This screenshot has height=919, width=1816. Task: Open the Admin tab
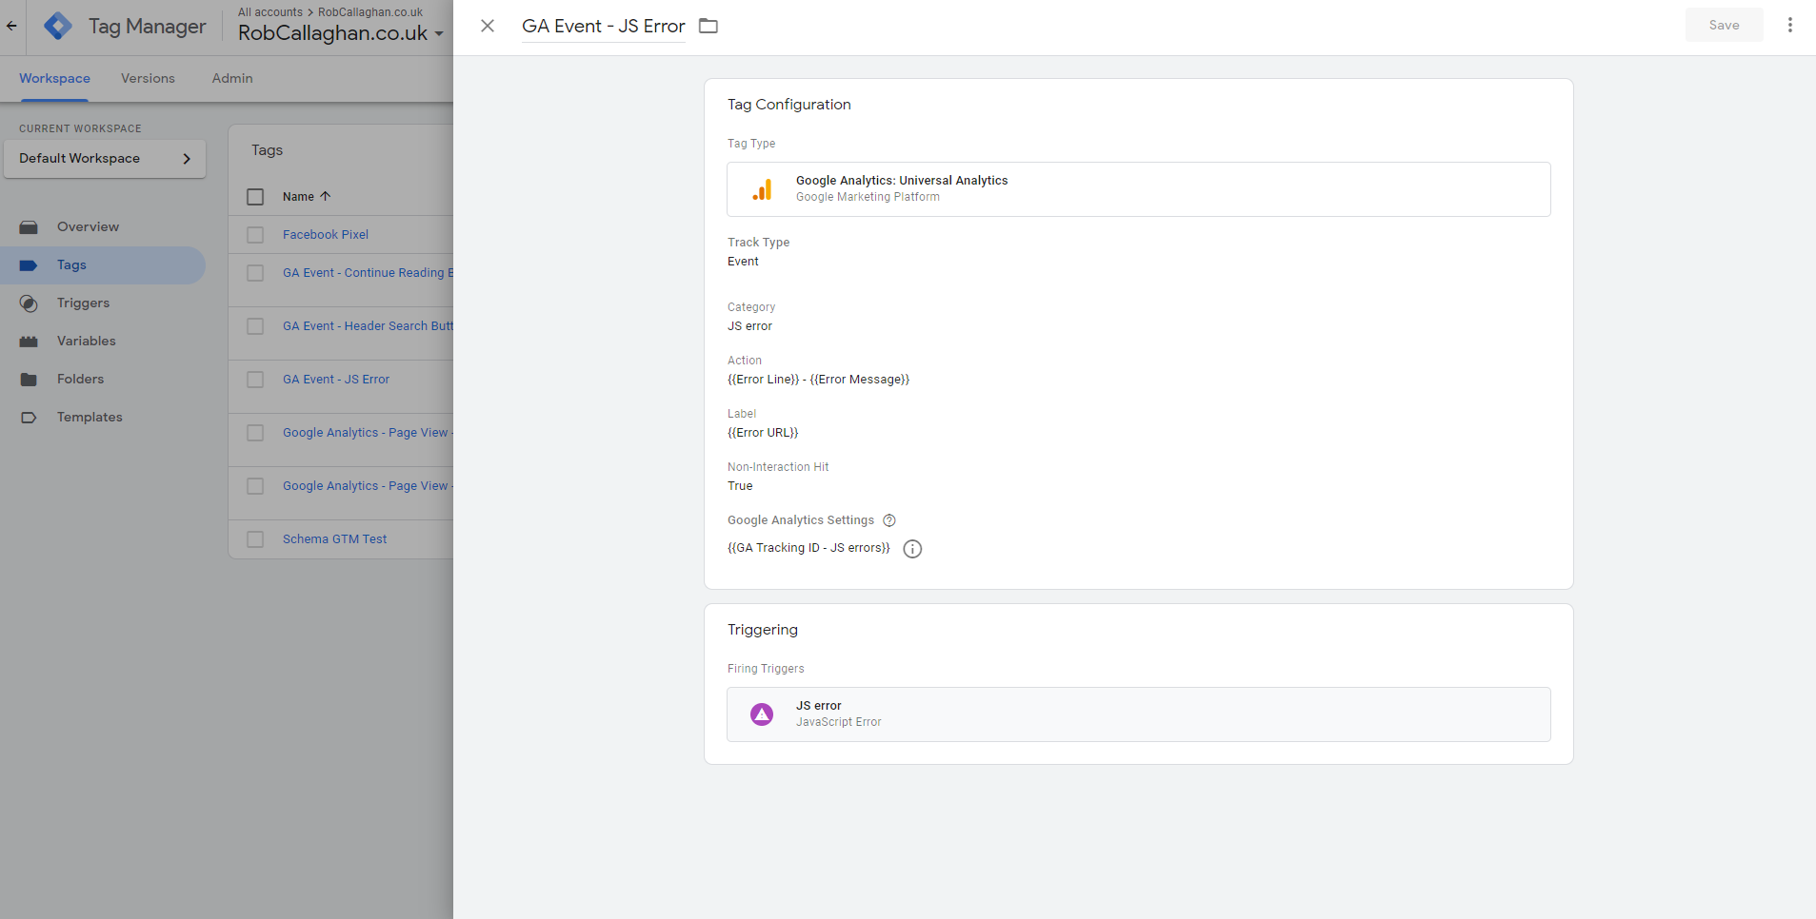[231, 78]
